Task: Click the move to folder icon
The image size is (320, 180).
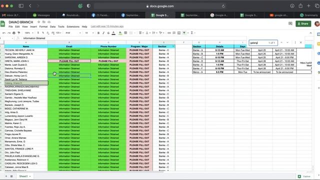Action: pyautogui.click(x=44, y=22)
